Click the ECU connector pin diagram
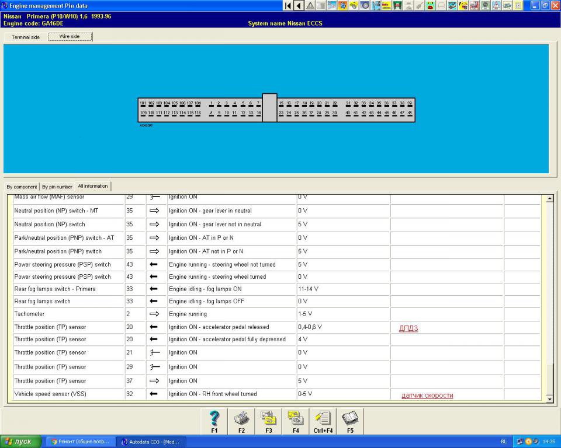This screenshot has width=561, height=448. pyautogui.click(x=276, y=108)
